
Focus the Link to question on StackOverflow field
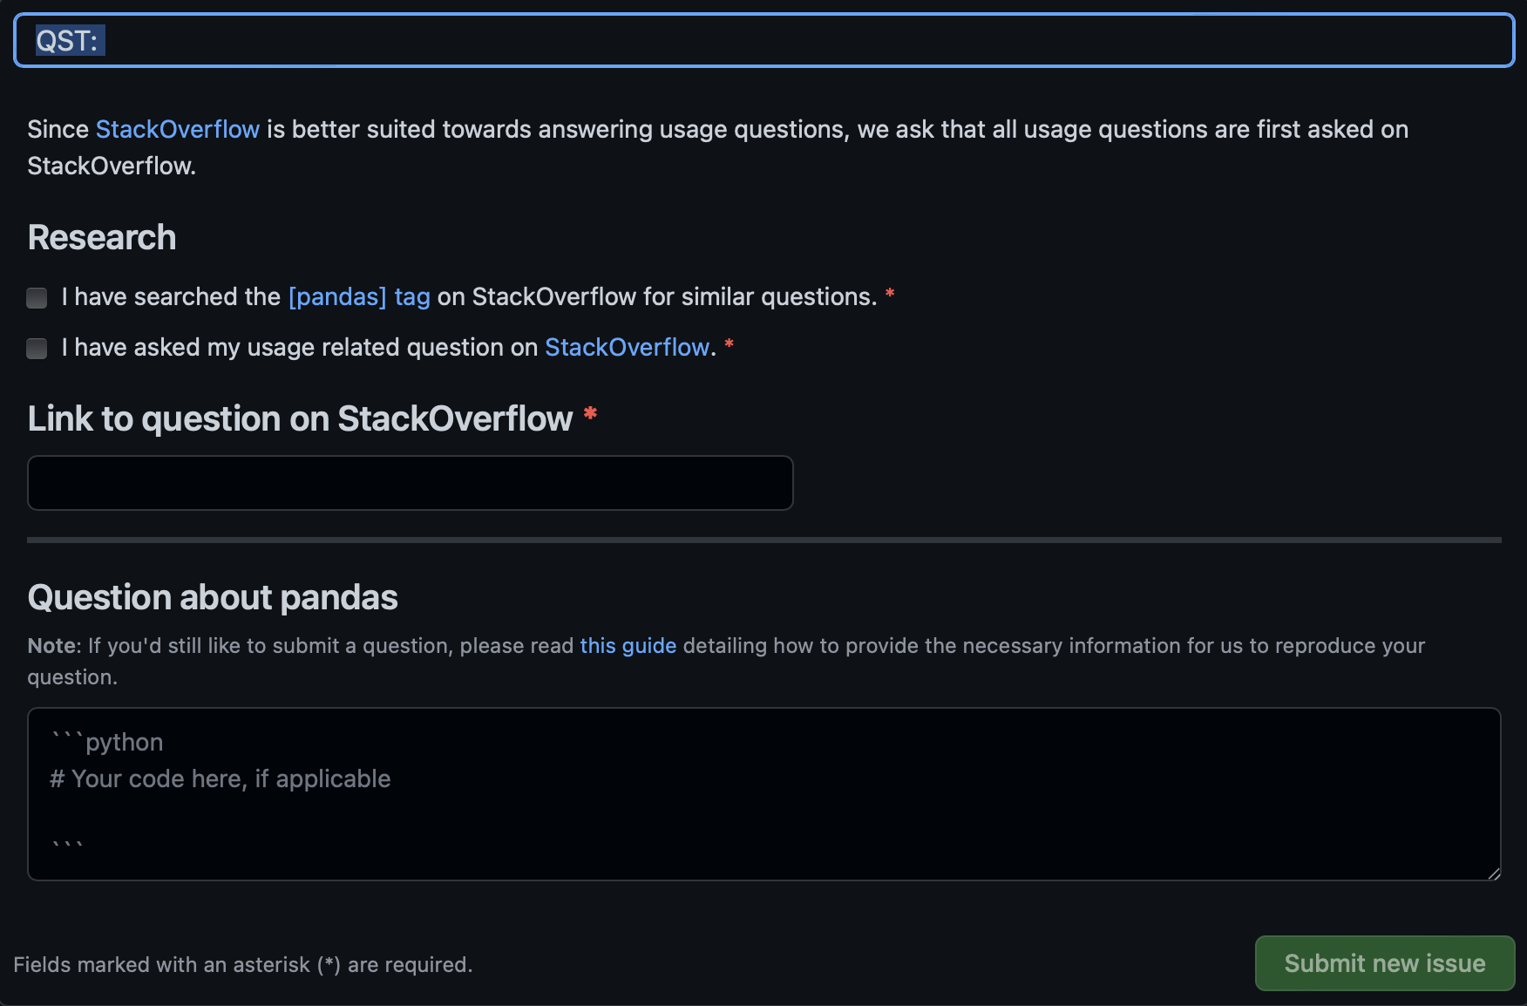[411, 483]
